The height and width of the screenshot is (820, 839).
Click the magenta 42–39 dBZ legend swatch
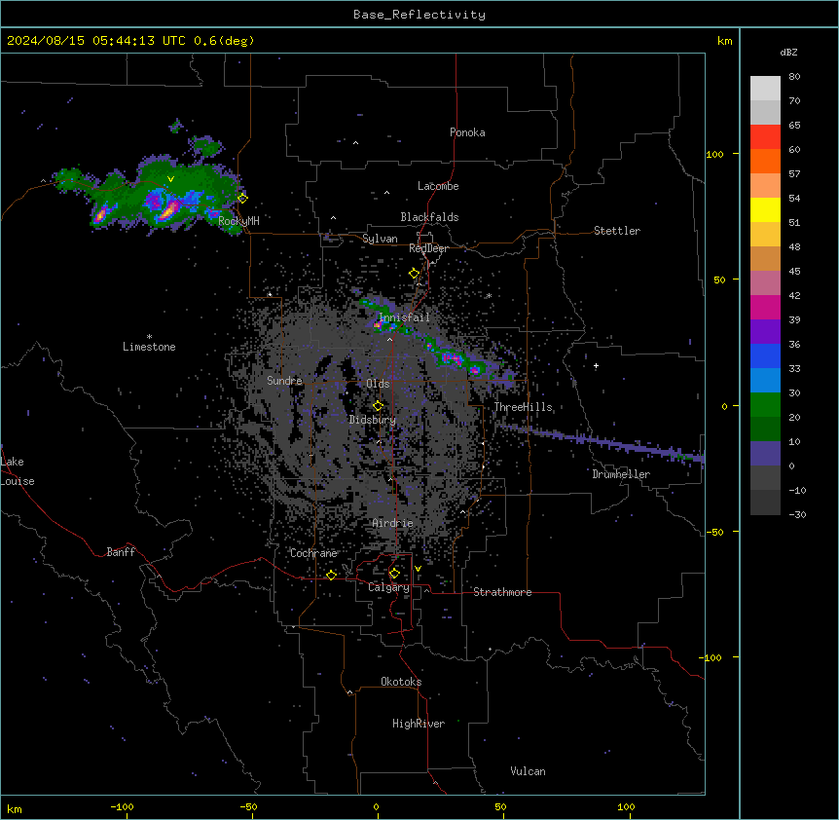[x=765, y=308]
